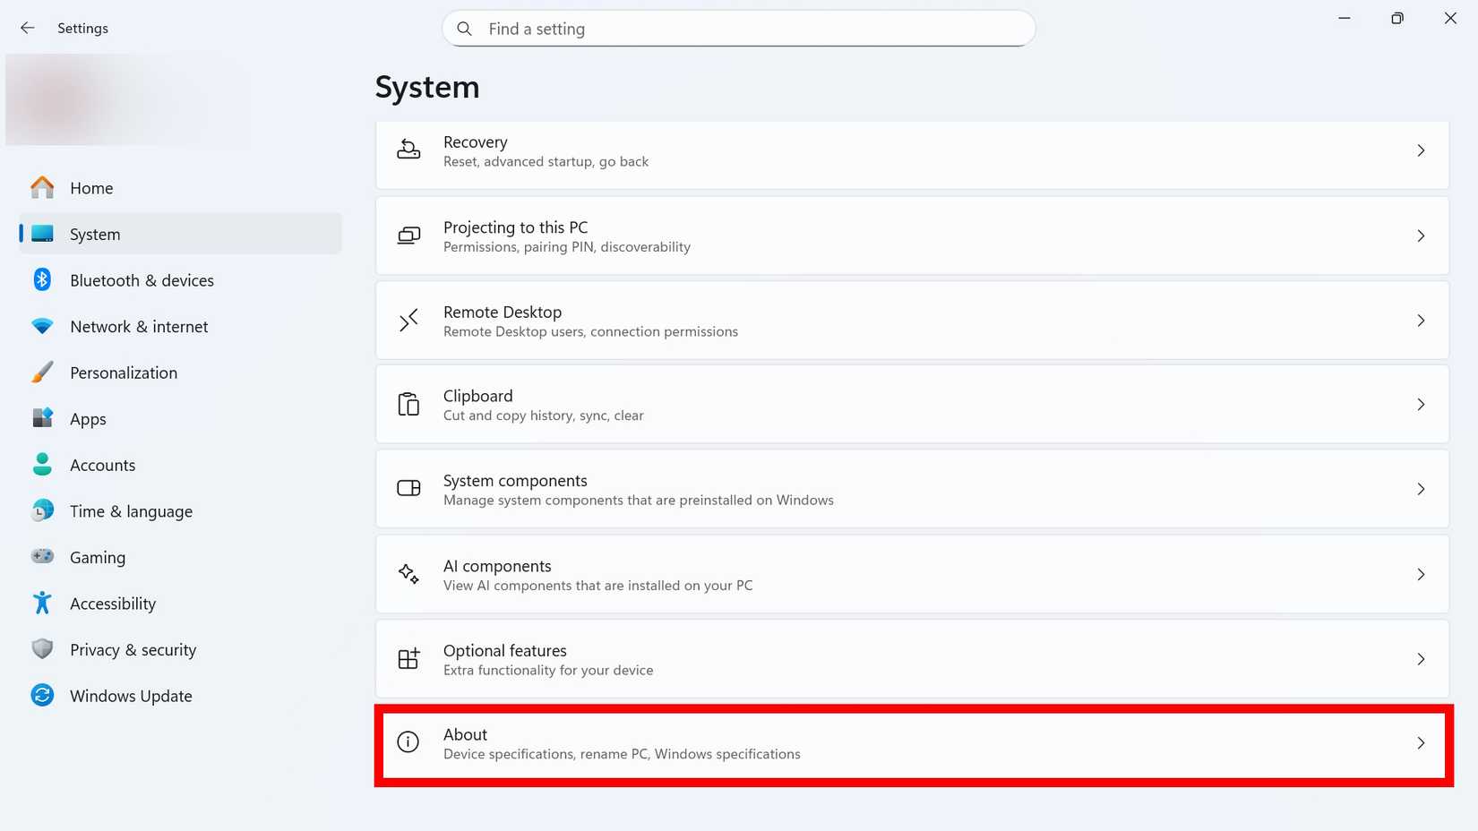This screenshot has width=1478, height=831.
Task: Select the Gaming Xbox icon
Action: click(42, 557)
